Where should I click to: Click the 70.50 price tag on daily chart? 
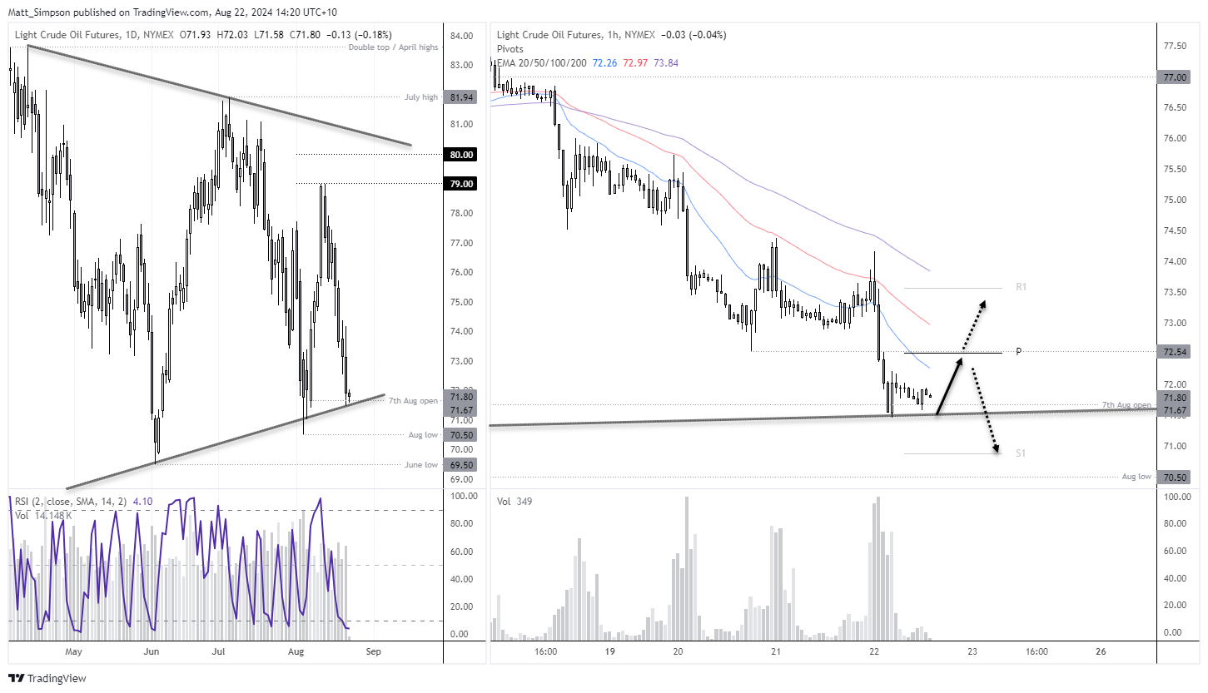(462, 434)
